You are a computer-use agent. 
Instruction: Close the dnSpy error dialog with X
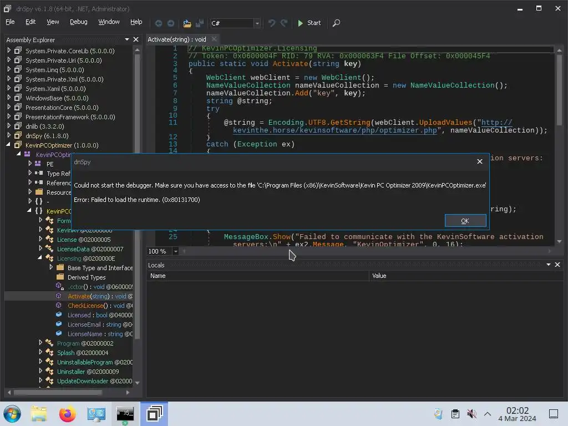tap(480, 161)
